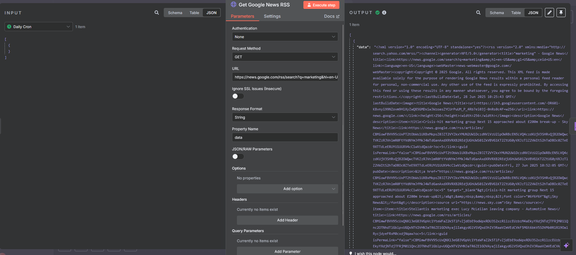This screenshot has height=255, width=576.
Task: Click the info icon next to OUTPUT
Action: click(384, 12)
